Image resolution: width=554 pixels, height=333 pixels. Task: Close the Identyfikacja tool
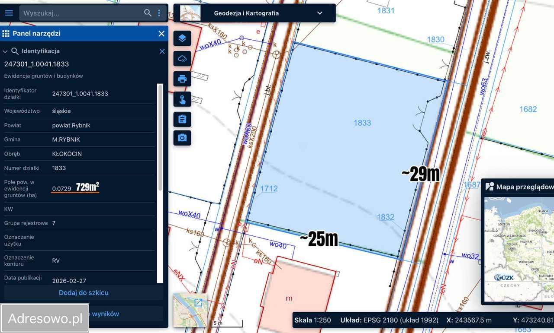click(162, 51)
